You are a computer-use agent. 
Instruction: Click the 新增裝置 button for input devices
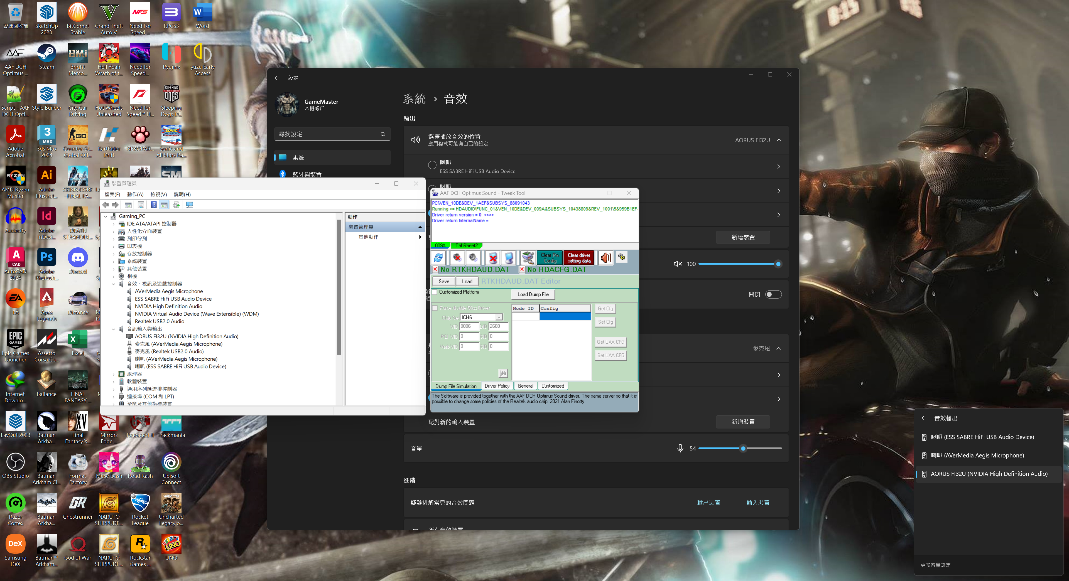click(743, 422)
